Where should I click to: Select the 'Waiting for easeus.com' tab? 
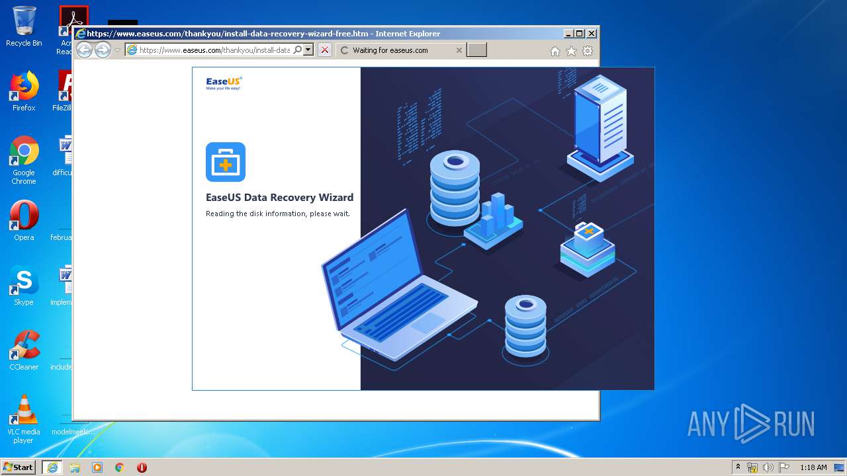[400, 50]
